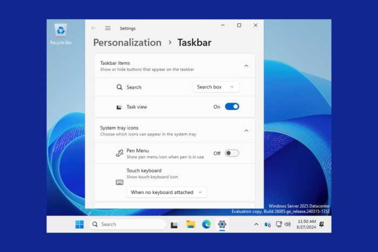Close the Settings window
Screen dimensions: 378x252
click(x=255, y=25)
